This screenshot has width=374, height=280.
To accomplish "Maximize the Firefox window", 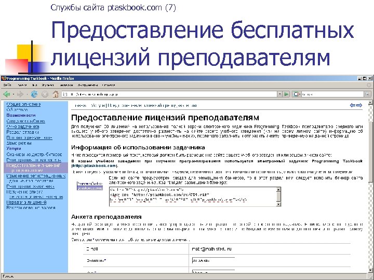I will [365, 78].
